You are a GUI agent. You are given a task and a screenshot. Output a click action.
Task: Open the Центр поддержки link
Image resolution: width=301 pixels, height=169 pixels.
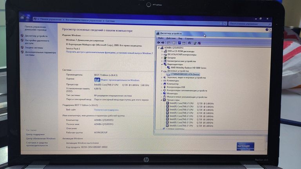(x=35, y=134)
